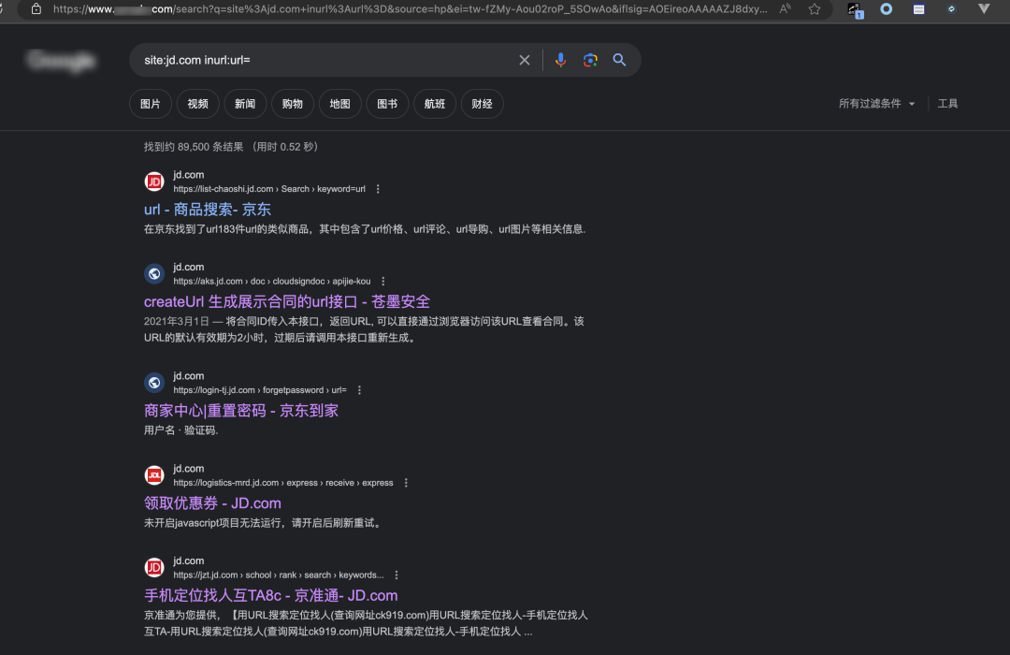The image size is (1010, 655).
Task: Open options menu for login-tj.jd.com result
Action: coord(359,390)
